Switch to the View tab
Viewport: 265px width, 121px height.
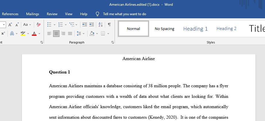pyautogui.click(x=69, y=14)
